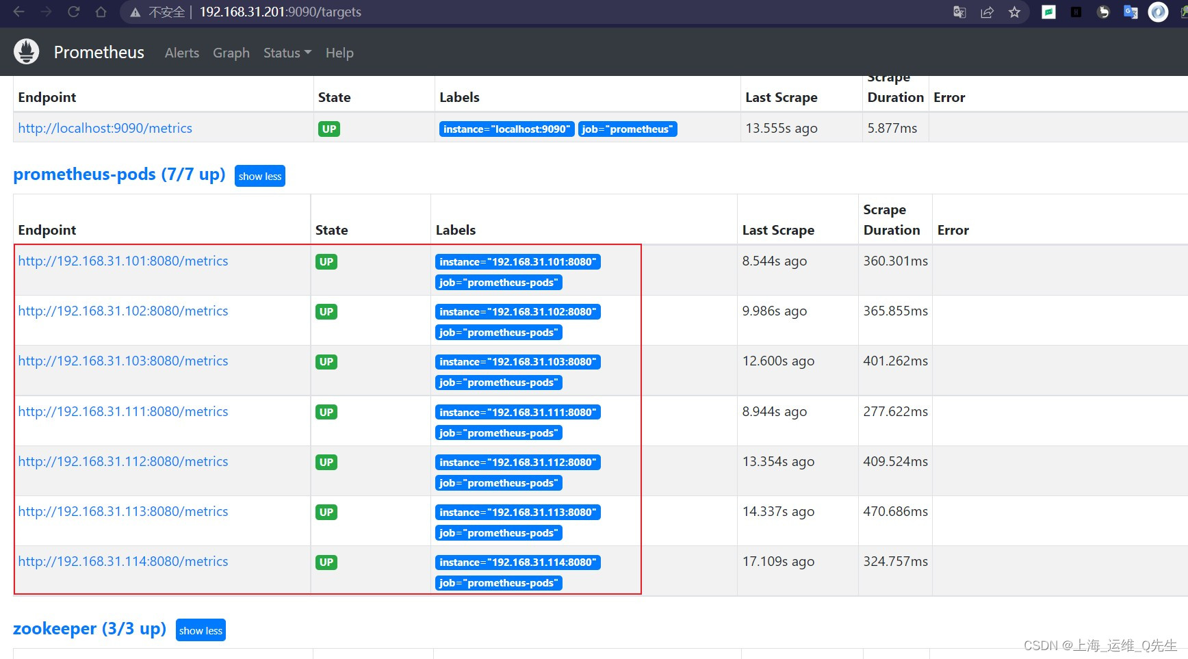The height and width of the screenshot is (659, 1188).
Task: Select the 409.524ms scrape duration value
Action: pyautogui.click(x=895, y=461)
